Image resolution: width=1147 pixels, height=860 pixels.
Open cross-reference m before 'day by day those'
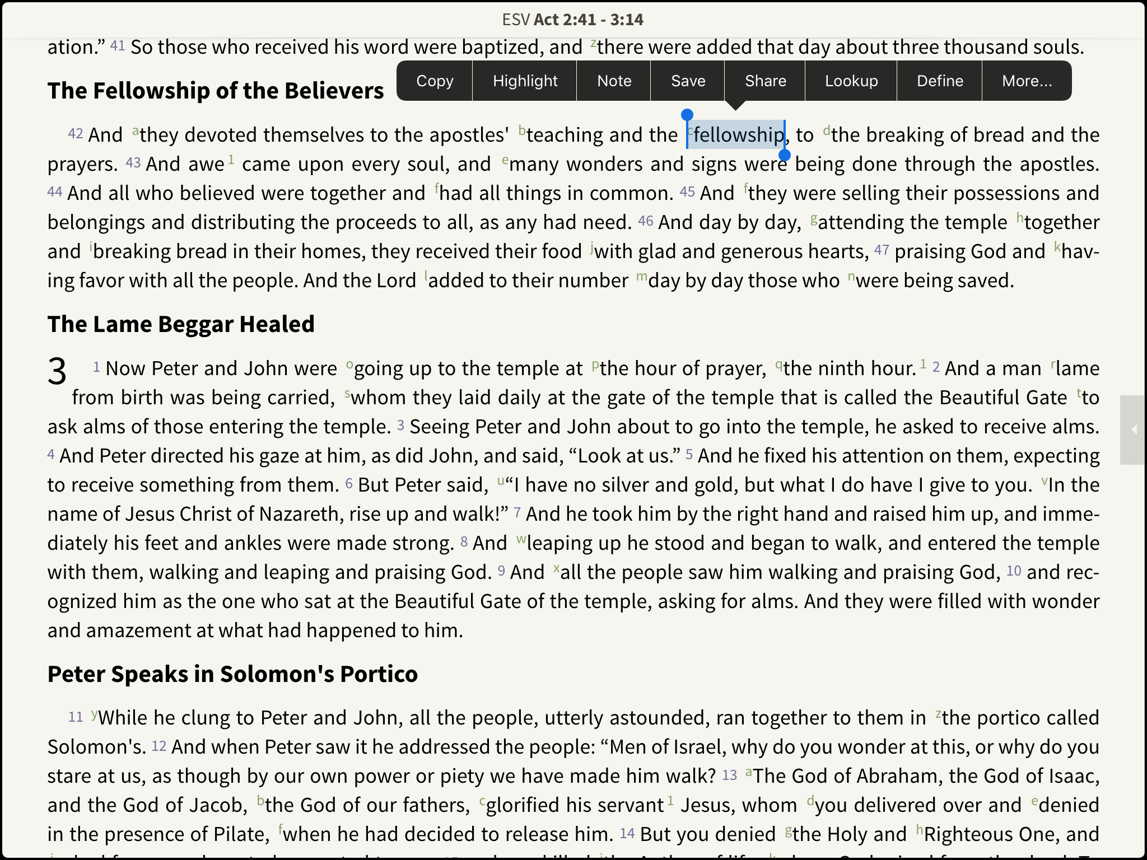click(x=642, y=275)
